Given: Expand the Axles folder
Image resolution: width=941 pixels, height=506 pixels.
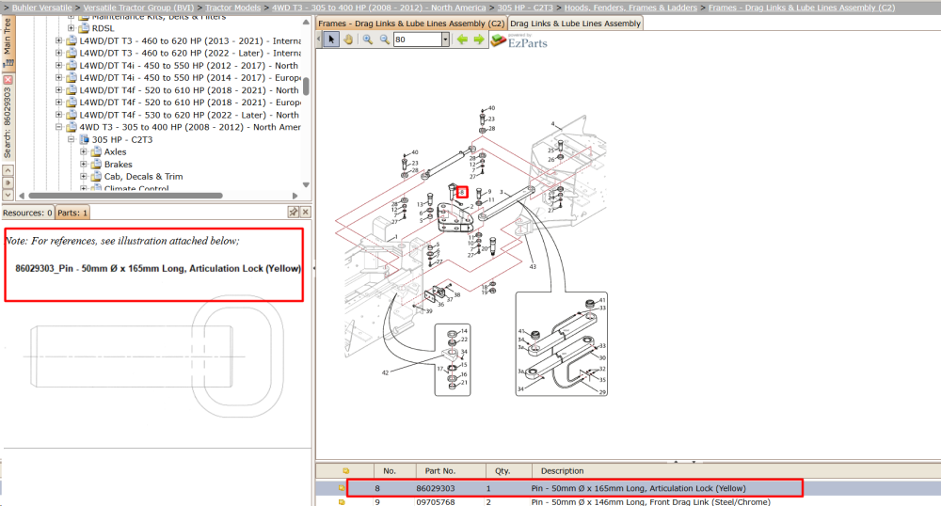Looking at the screenshot, I should (x=84, y=151).
